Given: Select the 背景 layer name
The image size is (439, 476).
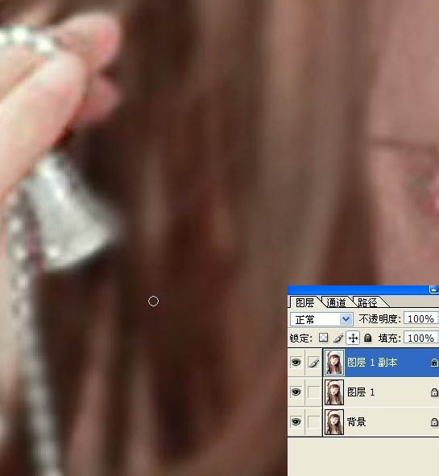Looking at the screenshot, I should pos(356,422).
